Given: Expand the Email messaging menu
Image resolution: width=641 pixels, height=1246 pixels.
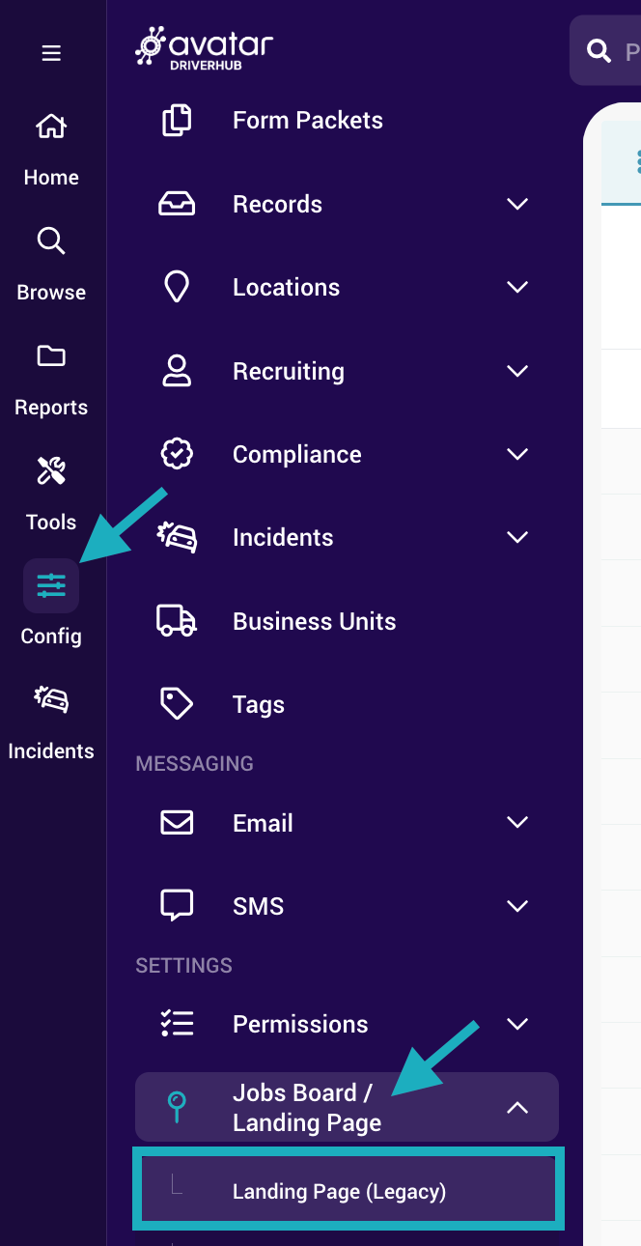Looking at the screenshot, I should click(x=517, y=823).
